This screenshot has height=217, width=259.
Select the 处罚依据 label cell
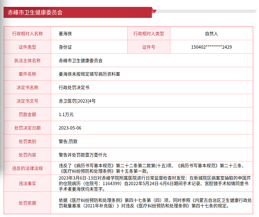[27, 203]
